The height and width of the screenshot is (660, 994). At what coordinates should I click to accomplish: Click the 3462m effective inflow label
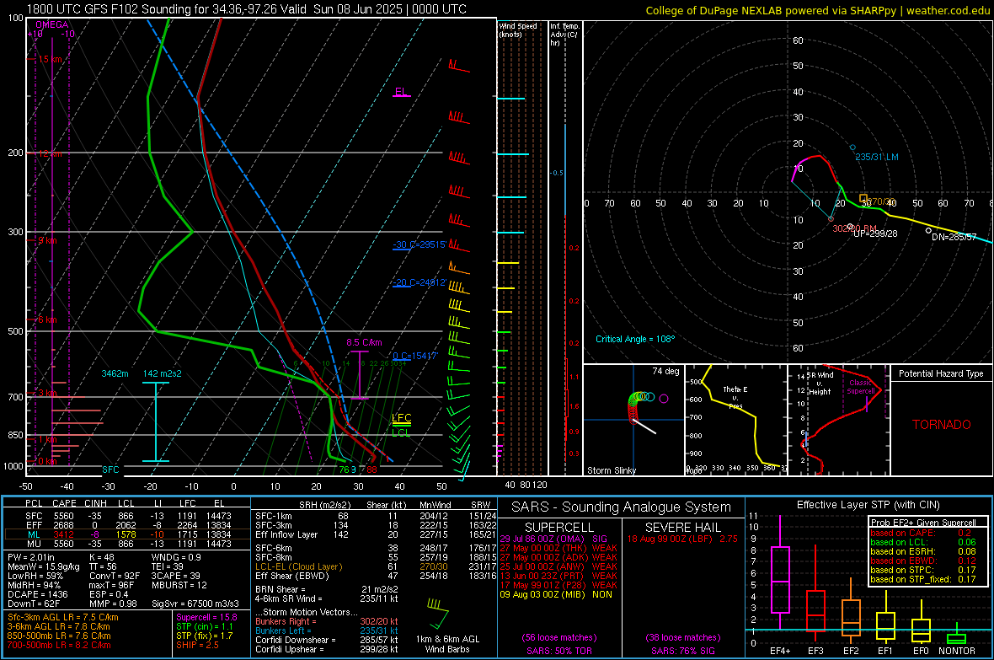[115, 373]
